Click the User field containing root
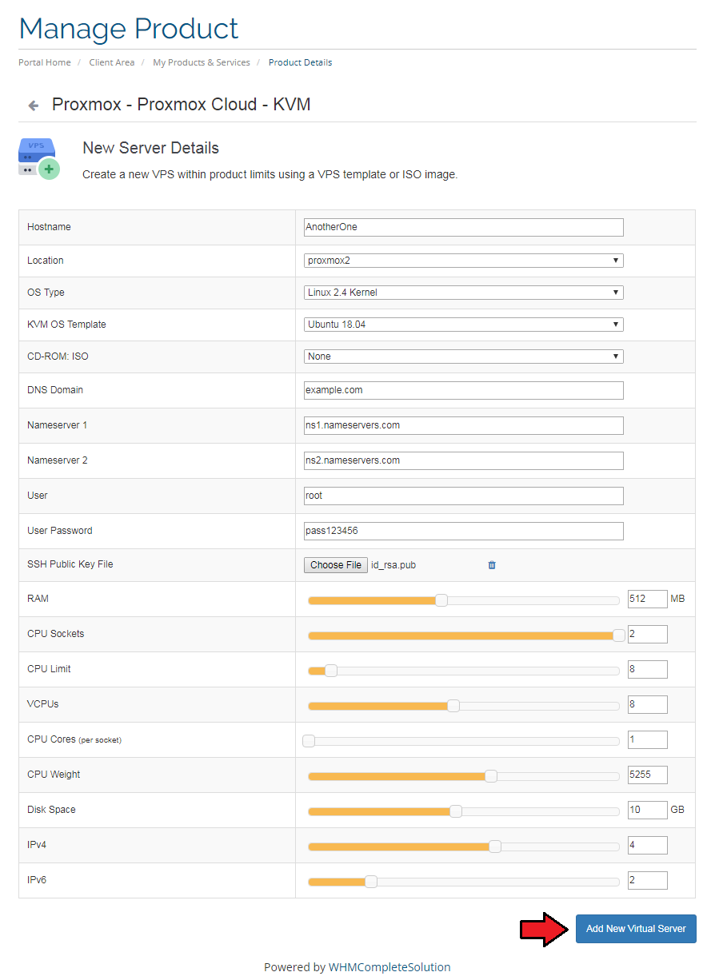This screenshot has width=707, height=980. coord(463,496)
